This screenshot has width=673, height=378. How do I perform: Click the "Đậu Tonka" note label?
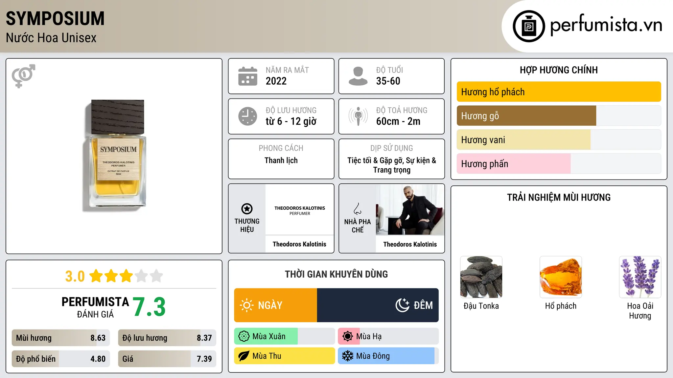click(x=481, y=306)
